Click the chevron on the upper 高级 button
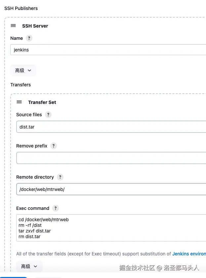The height and width of the screenshot is (278, 206). point(29,70)
